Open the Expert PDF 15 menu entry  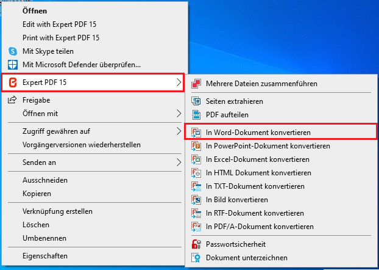[93, 82]
